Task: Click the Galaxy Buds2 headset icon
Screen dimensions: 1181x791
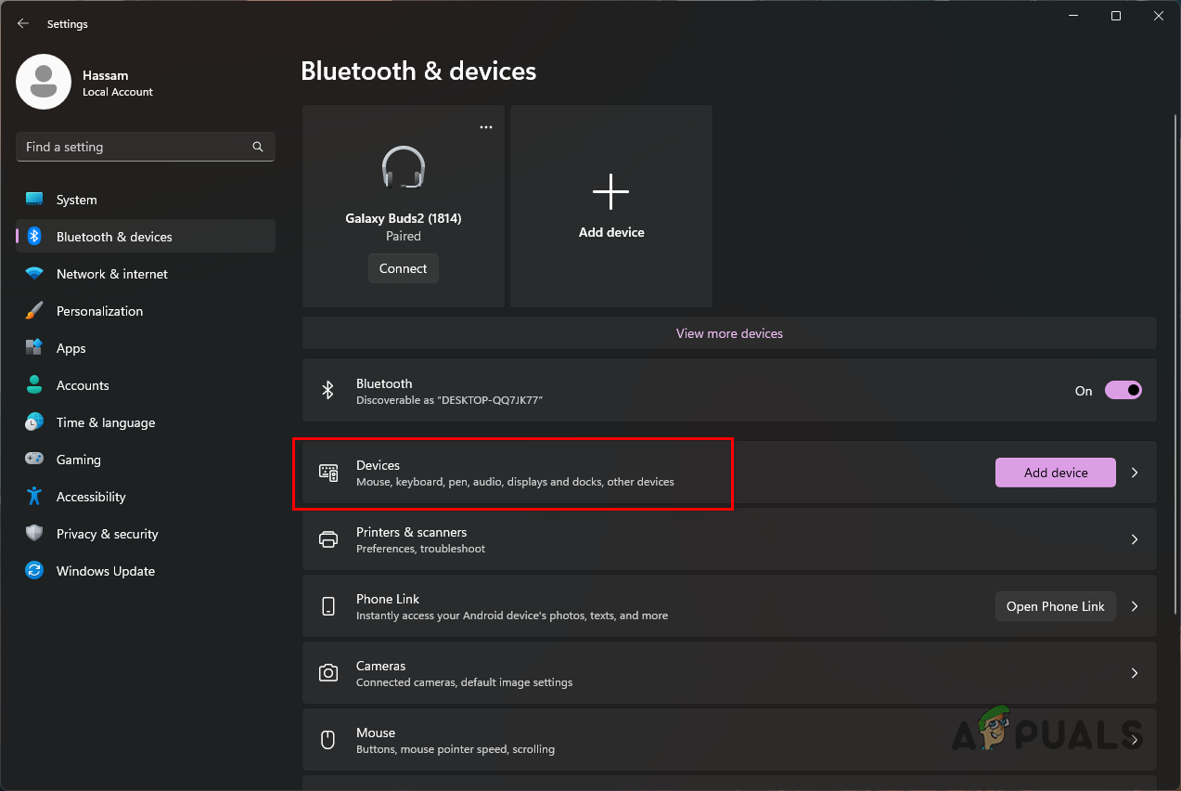Action: [x=404, y=169]
